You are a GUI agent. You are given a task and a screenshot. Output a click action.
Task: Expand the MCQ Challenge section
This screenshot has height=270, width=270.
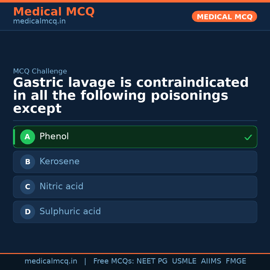[40, 71]
